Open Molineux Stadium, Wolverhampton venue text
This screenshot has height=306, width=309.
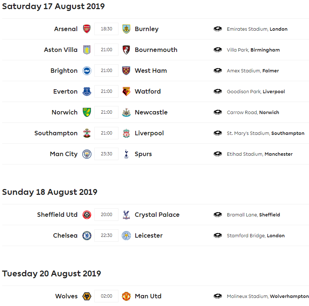[268, 296]
